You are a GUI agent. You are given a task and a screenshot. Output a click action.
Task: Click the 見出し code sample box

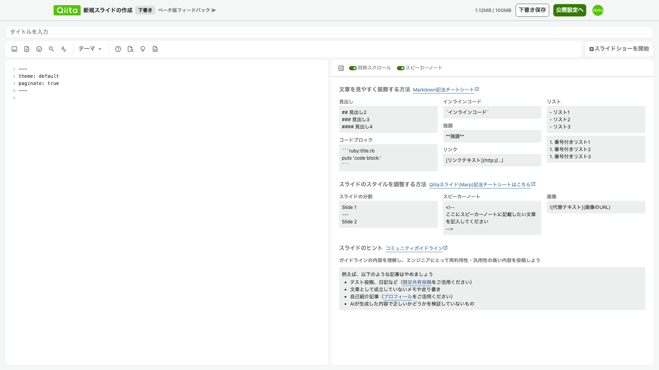point(388,120)
